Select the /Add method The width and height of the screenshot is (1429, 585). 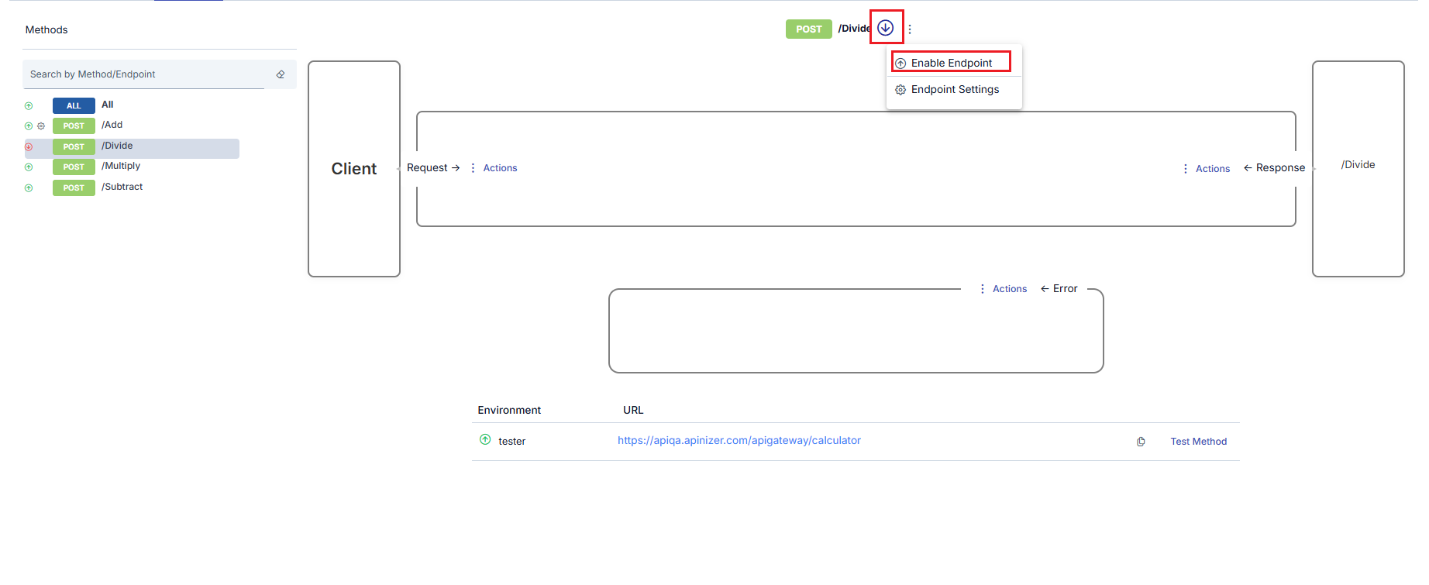pos(132,126)
